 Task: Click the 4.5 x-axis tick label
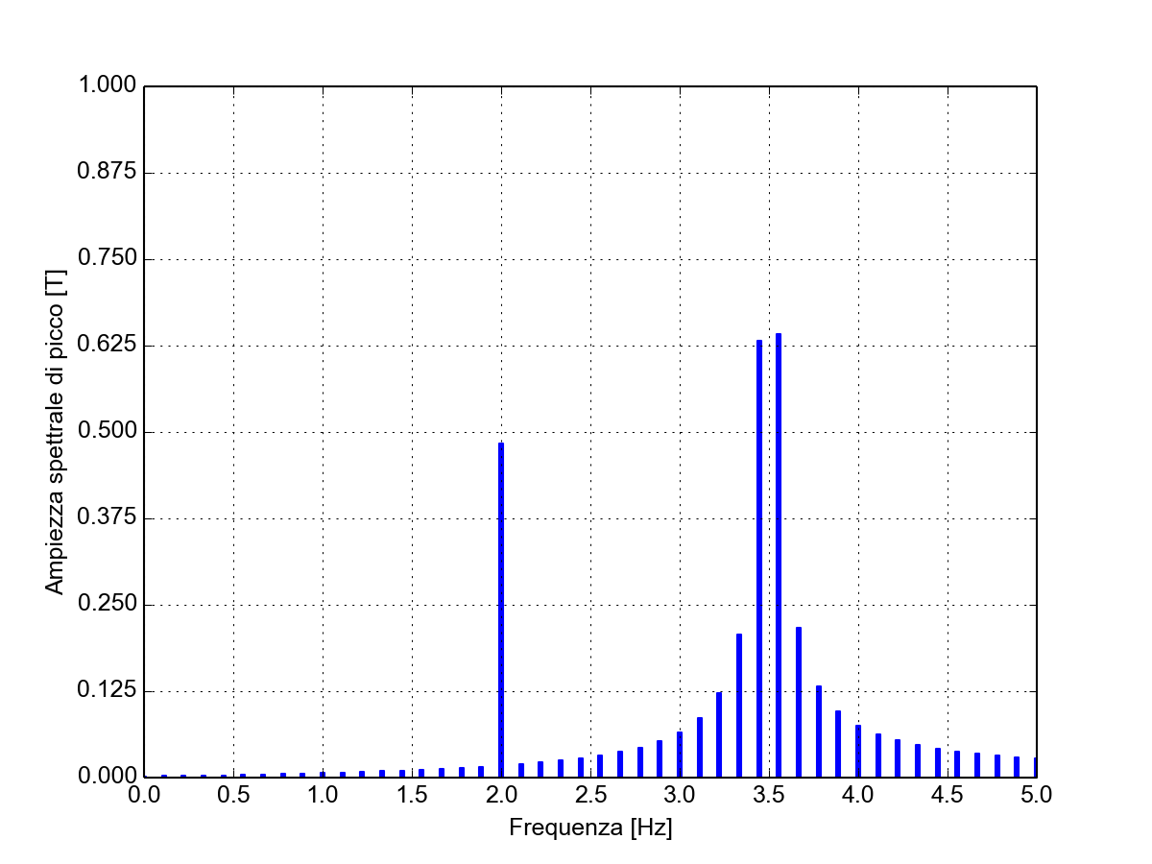click(x=948, y=795)
